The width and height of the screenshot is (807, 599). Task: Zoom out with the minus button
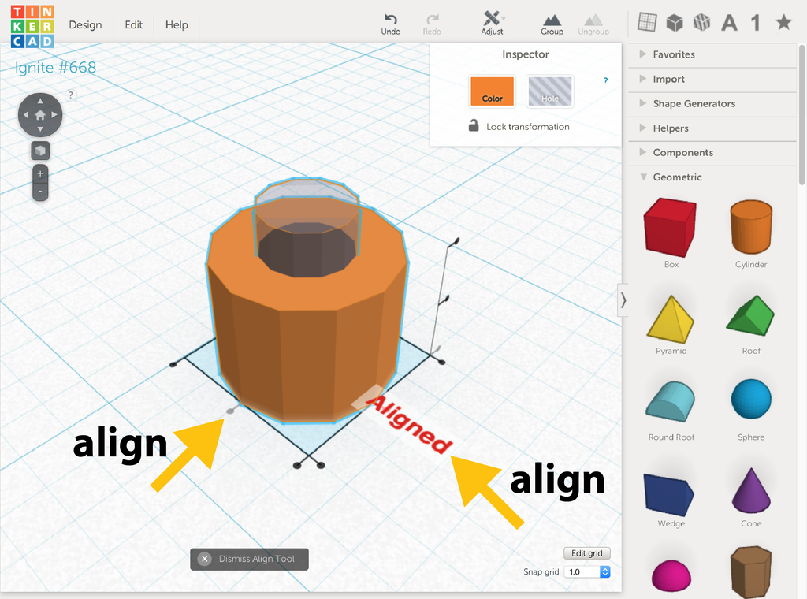pos(40,192)
